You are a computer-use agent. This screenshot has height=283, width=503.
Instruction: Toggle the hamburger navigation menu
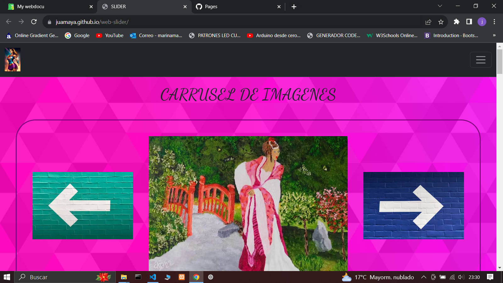(x=481, y=60)
